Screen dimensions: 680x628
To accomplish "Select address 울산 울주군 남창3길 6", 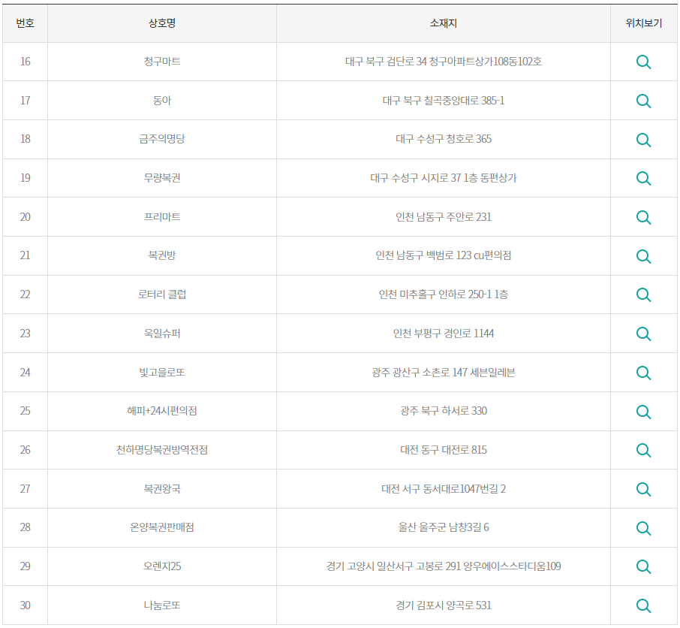I will [x=444, y=527].
